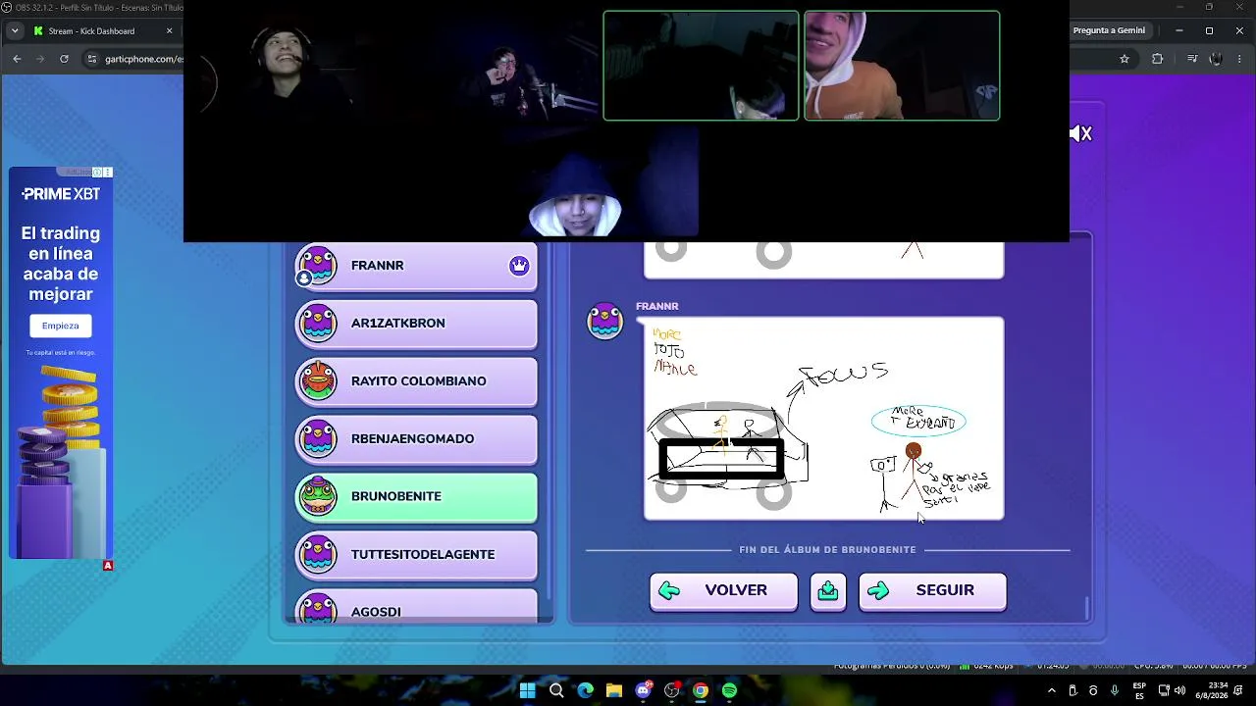This screenshot has width=1256, height=706.
Task: Click the SEGUIR next button
Action: [932, 591]
